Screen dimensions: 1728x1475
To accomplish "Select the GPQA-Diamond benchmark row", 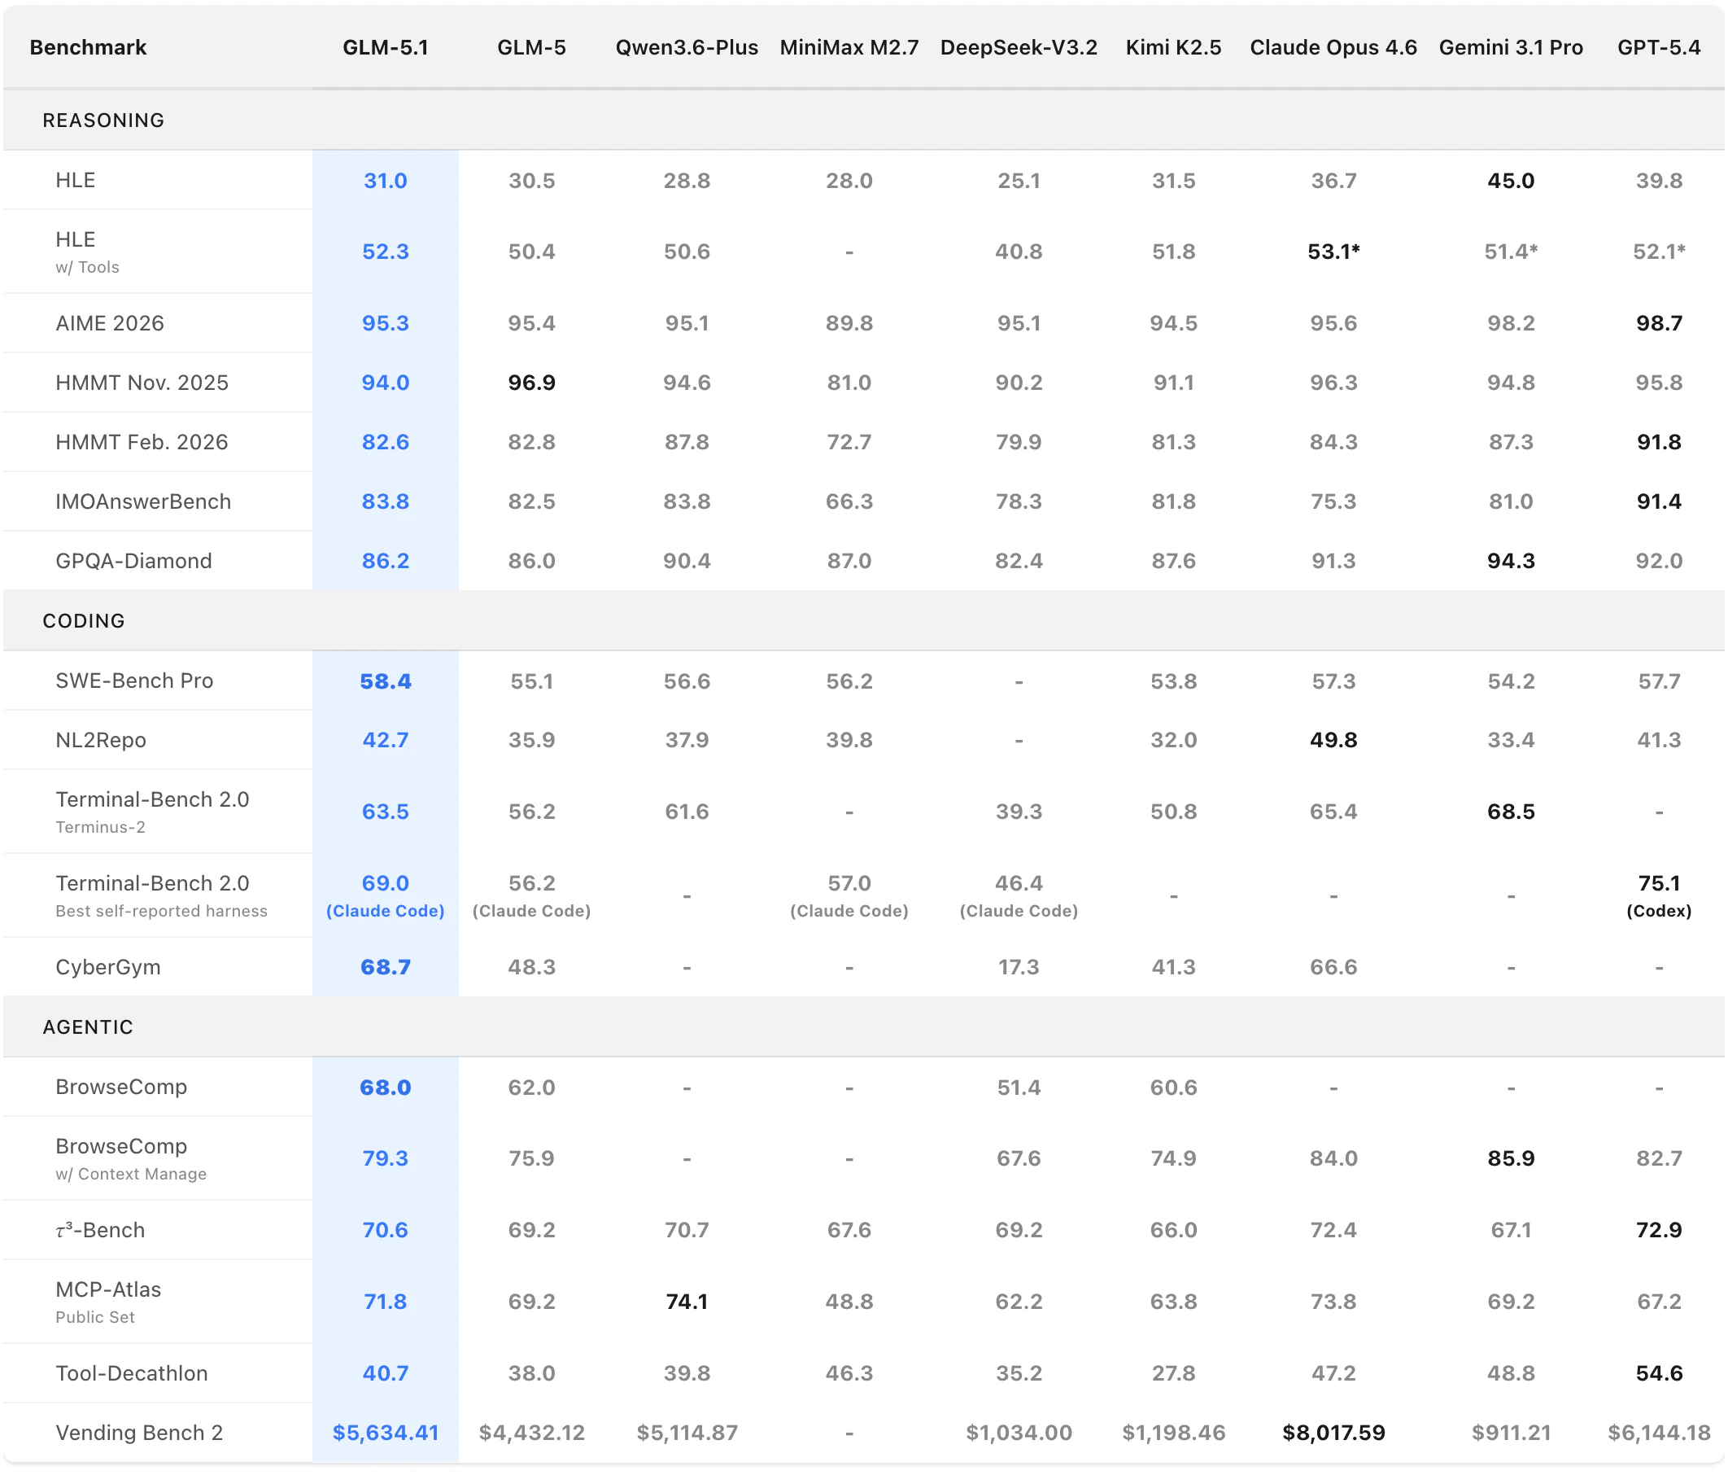I will click(x=133, y=561).
